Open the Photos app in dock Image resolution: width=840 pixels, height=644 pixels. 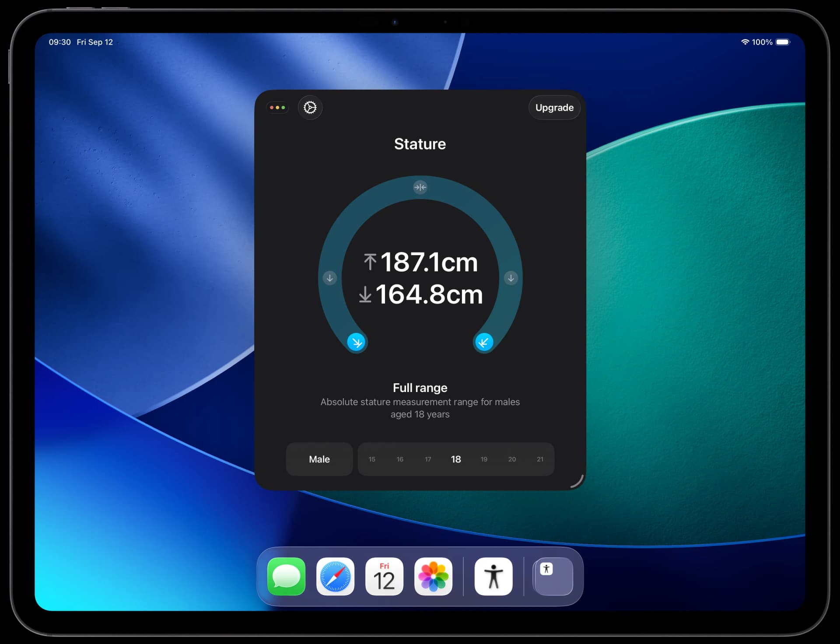point(434,576)
